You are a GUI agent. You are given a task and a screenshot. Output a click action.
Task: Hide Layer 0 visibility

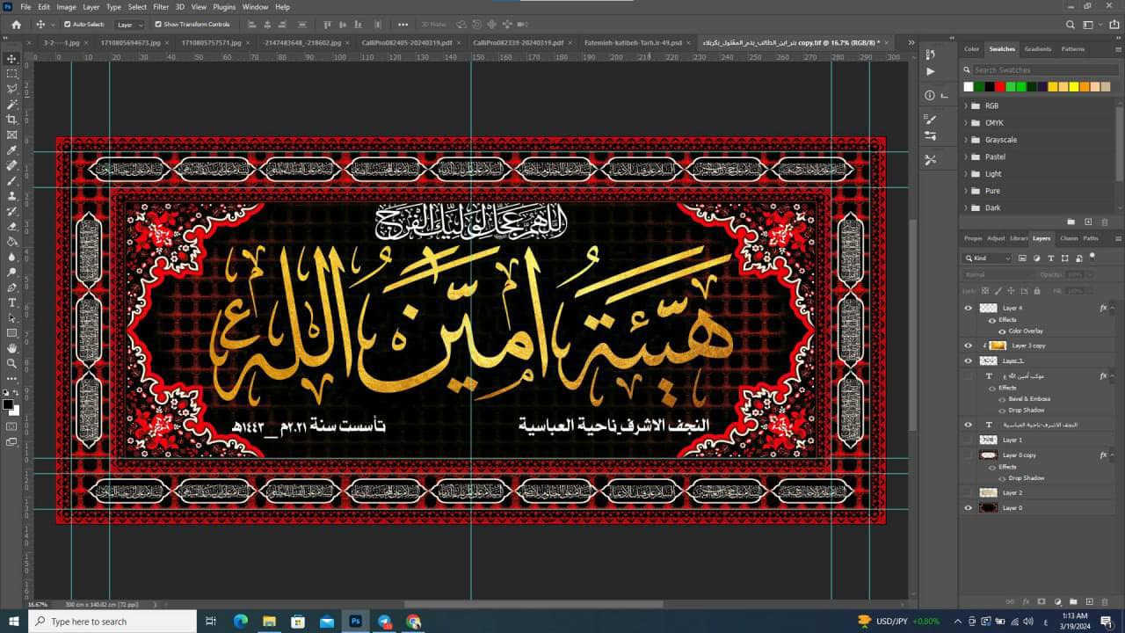[x=969, y=508]
